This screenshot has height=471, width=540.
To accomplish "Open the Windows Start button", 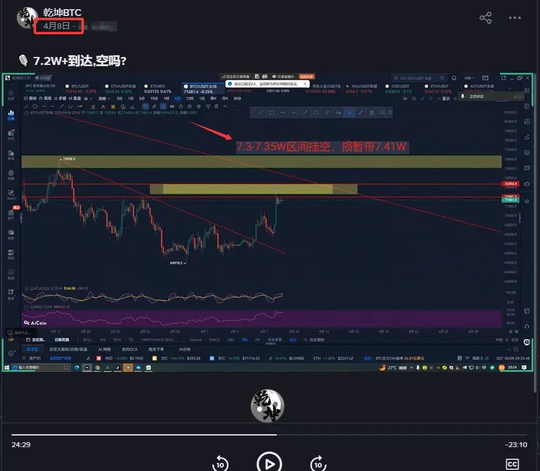I will point(7,367).
